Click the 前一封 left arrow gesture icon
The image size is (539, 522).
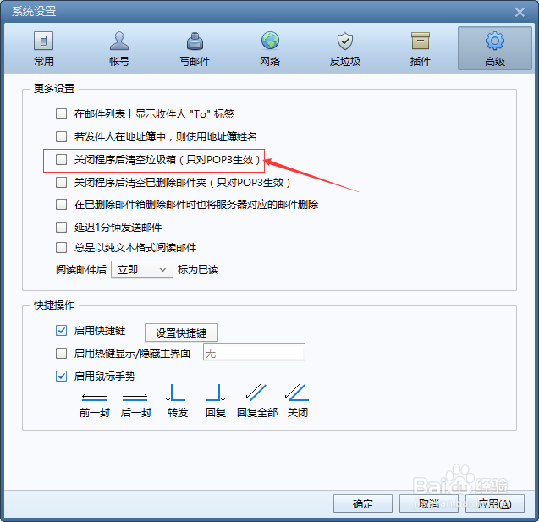(x=94, y=398)
